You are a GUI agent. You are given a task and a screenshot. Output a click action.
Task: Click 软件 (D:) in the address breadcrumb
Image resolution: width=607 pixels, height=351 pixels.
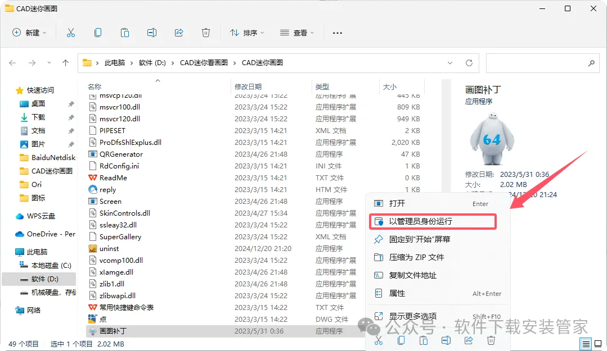coord(152,63)
